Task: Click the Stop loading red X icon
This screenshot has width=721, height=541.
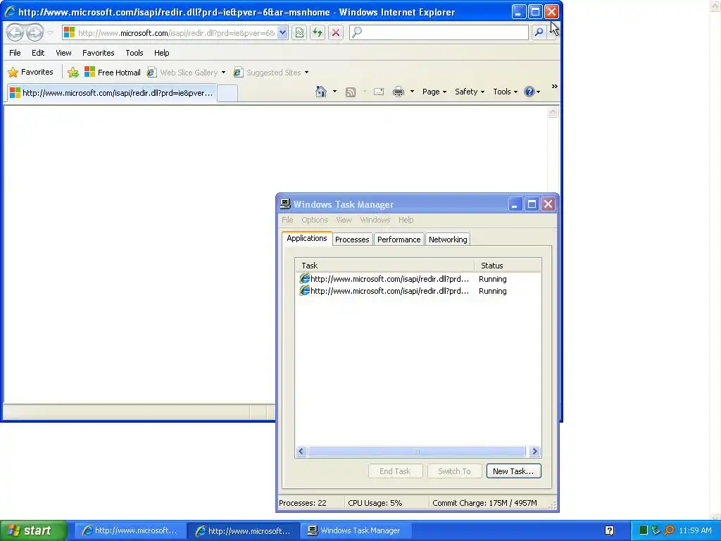Action: point(336,32)
